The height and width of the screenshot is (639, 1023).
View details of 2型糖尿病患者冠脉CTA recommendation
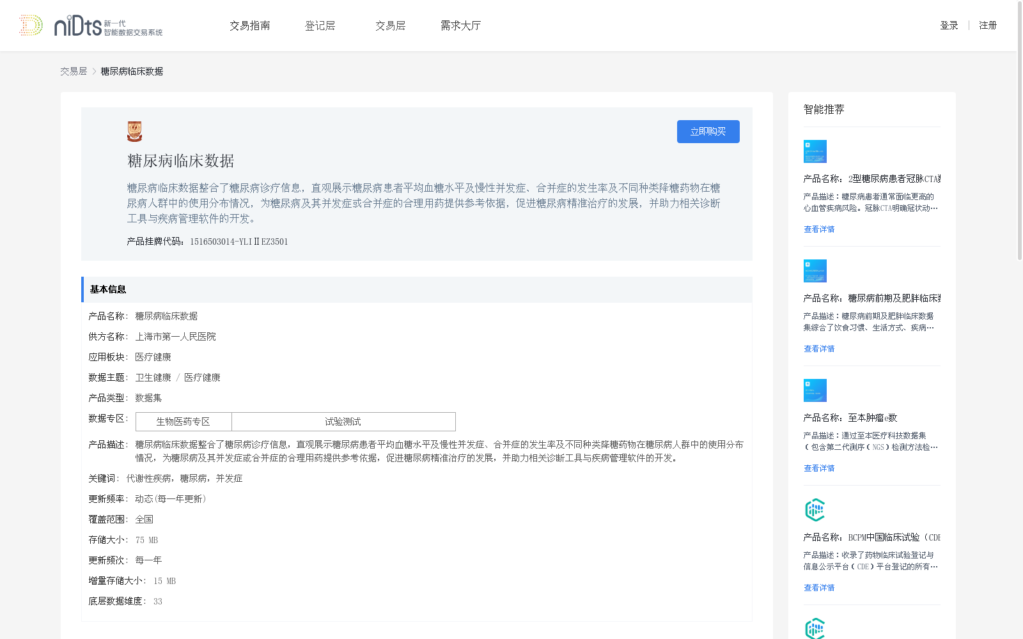[x=819, y=229]
